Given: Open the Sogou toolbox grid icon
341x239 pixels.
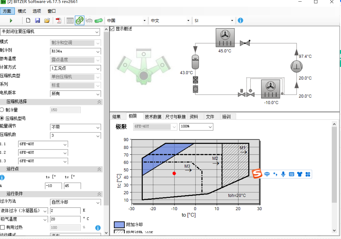Looking at the screenshot, I should 308,174.
